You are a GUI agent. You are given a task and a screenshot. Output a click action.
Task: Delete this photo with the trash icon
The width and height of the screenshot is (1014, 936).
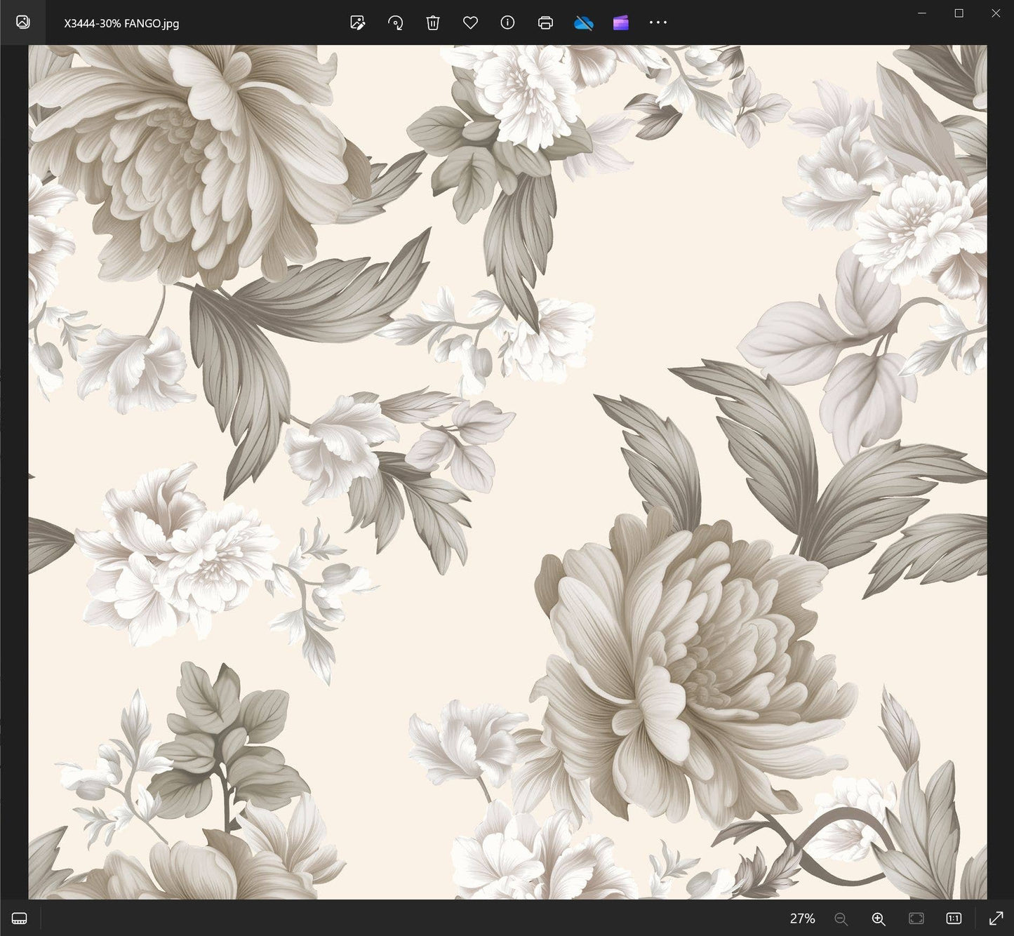pyautogui.click(x=433, y=22)
